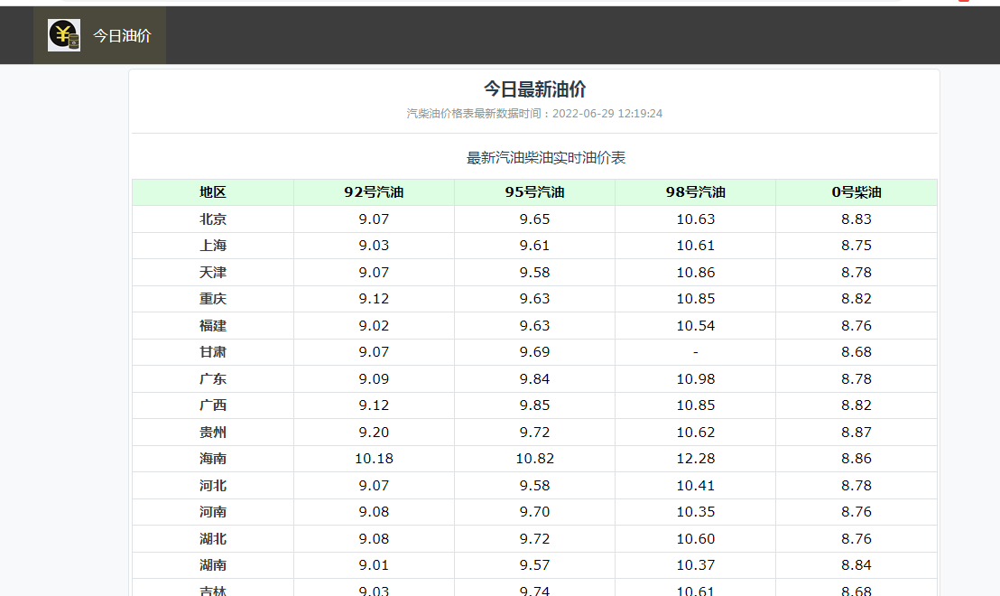Click the 今日最新油价 page heading
Image resolution: width=1000 pixels, height=596 pixels.
534,89
